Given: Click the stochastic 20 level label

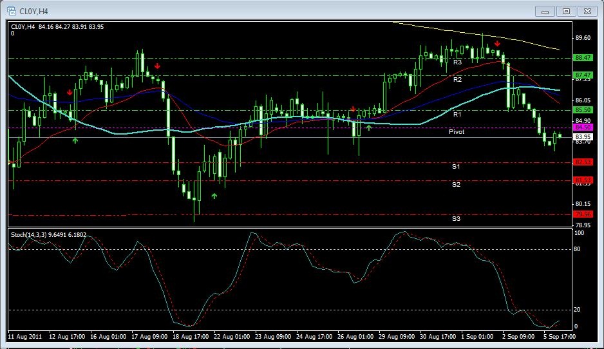Looking at the screenshot, I should (577, 310).
